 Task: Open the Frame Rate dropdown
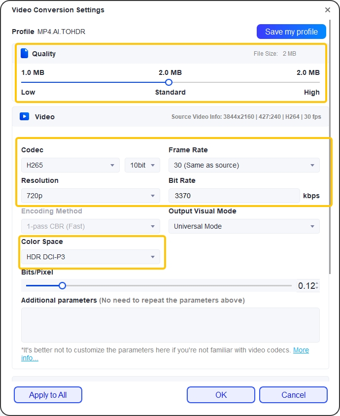(x=244, y=165)
